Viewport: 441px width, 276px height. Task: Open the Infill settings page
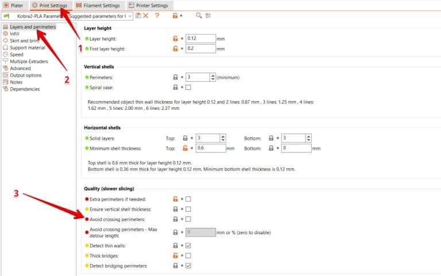point(14,34)
